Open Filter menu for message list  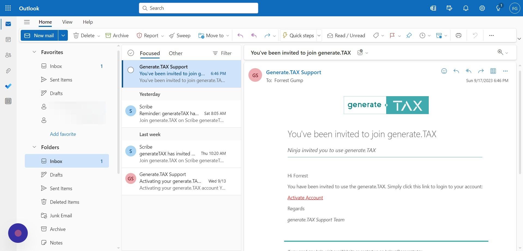click(x=222, y=53)
